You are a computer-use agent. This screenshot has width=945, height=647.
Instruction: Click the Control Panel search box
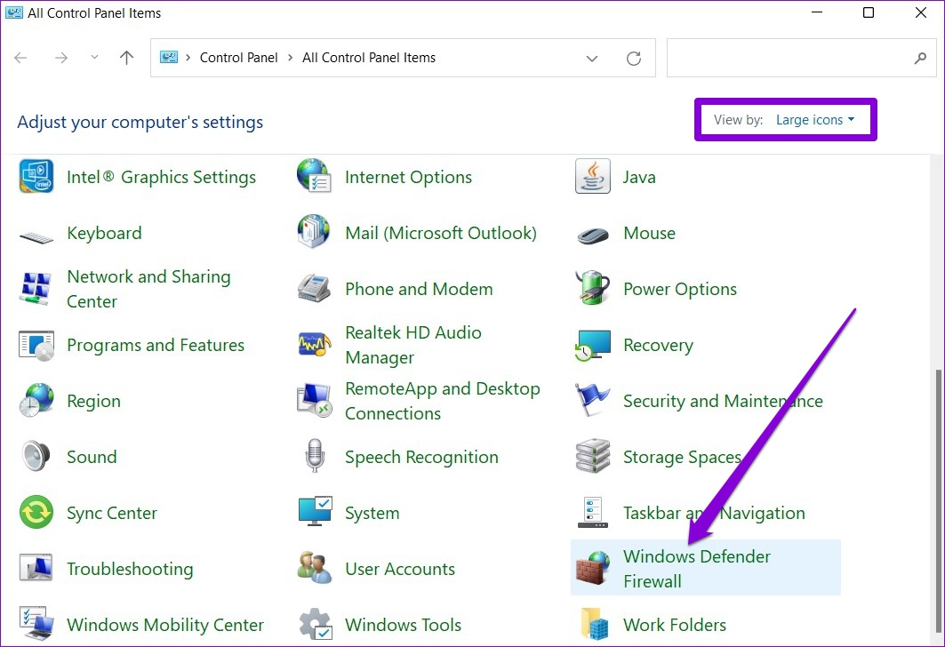[x=787, y=58]
